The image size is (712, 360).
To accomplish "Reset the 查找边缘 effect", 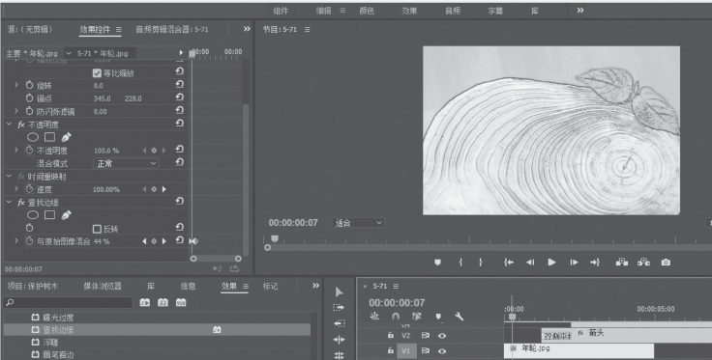I will [179, 202].
